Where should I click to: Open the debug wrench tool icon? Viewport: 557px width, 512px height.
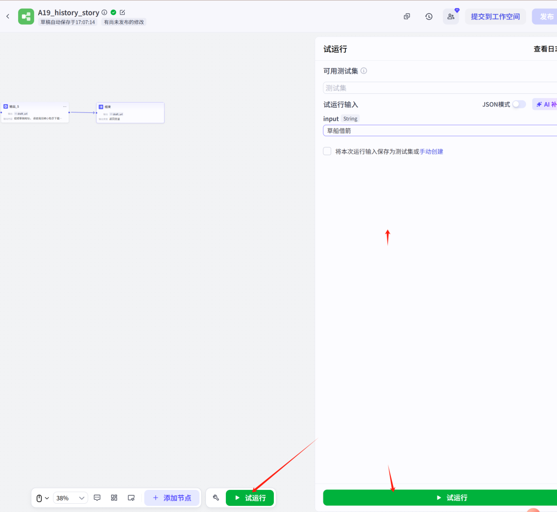[x=216, y=498]
